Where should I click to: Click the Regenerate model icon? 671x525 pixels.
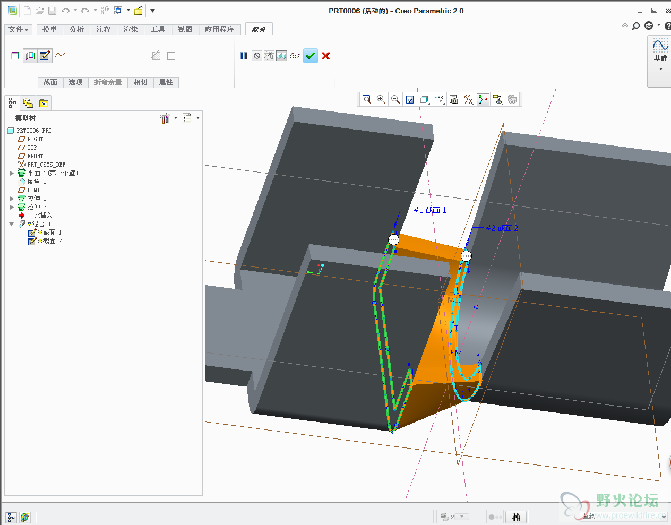point(105,11)
